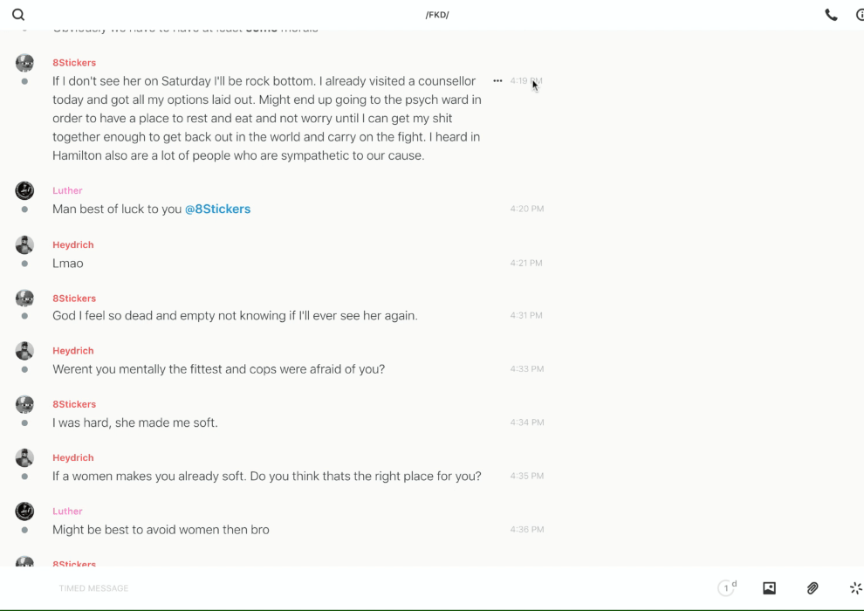Toggle the 1d timed message timer
The width and height of the screenshot is (864, 611).
click(x=727, y=588)
